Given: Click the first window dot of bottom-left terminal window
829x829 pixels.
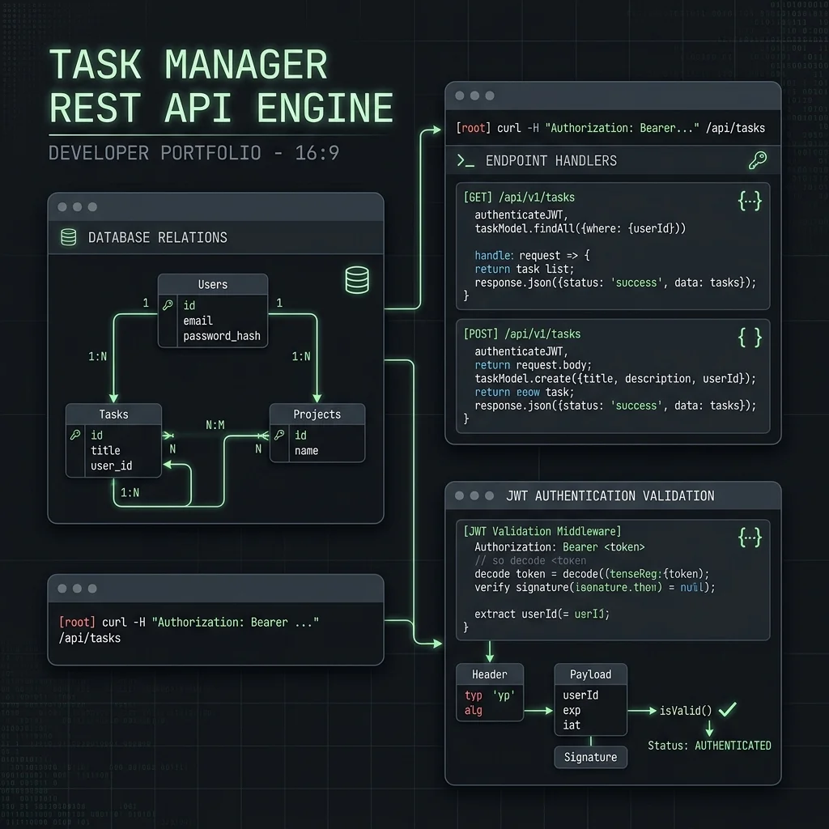Looking at the screenshot, I should [62, 589].
